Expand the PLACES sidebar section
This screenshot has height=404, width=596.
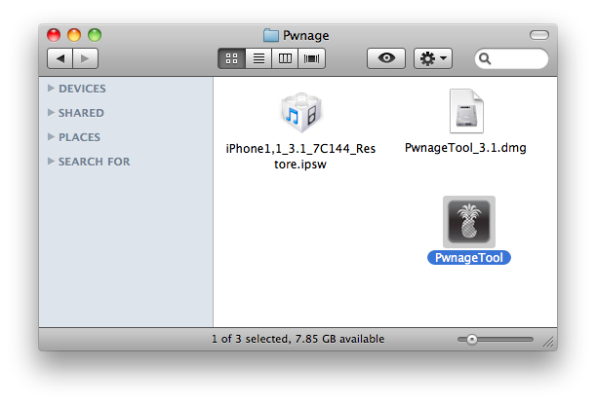(51, 136)
